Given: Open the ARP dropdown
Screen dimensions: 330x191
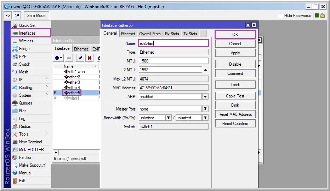Looking at the screenshot, I should coord(205,96).
